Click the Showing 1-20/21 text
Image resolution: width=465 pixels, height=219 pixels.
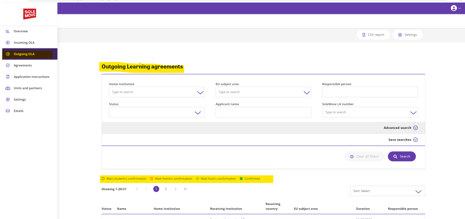(x=114, y=189)
